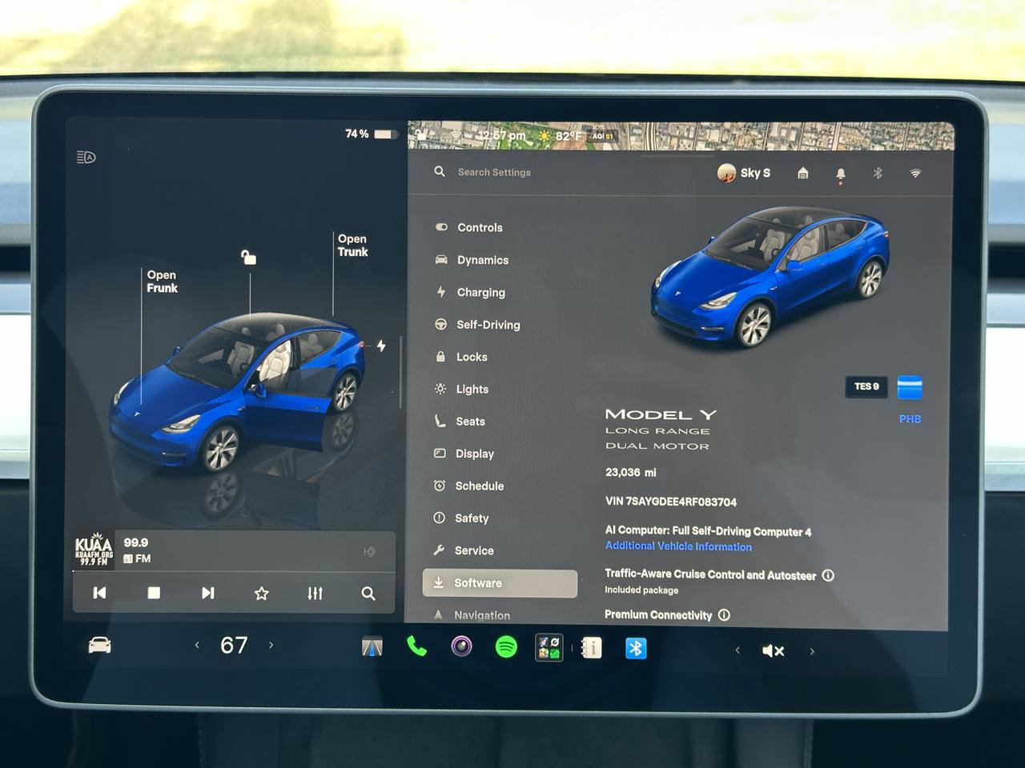
Task: Tap the auto high beam headlight icon
Action: (86, 157)
